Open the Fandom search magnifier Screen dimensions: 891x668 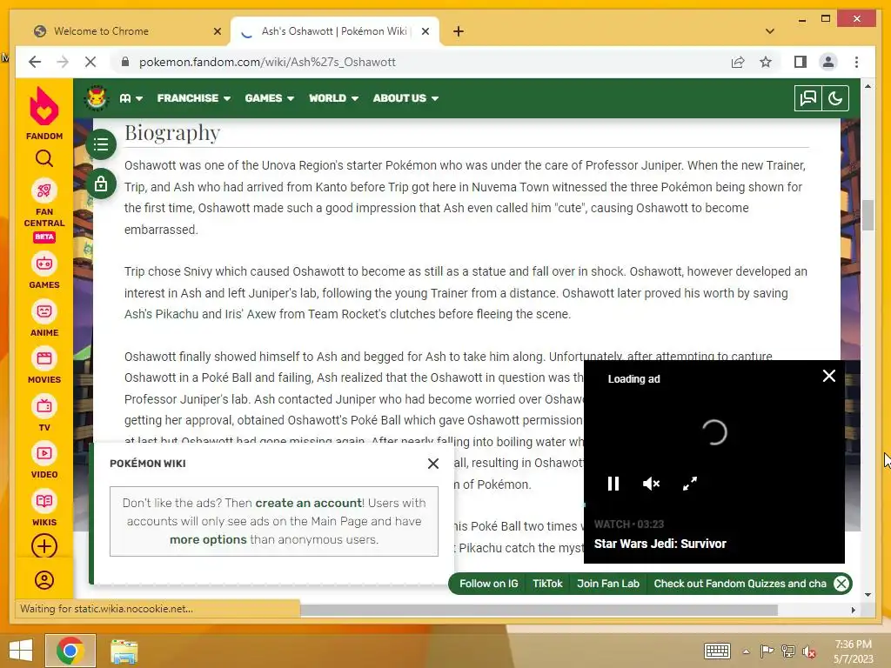coord(44,158)
